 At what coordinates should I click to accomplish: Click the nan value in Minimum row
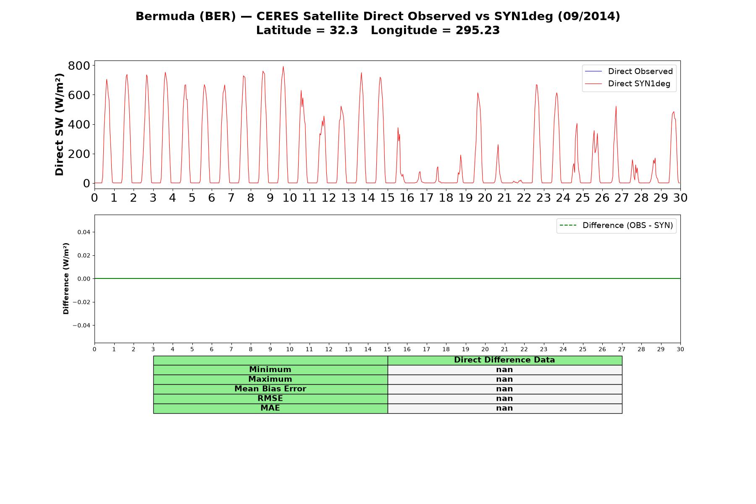click(x=505, y=370)
